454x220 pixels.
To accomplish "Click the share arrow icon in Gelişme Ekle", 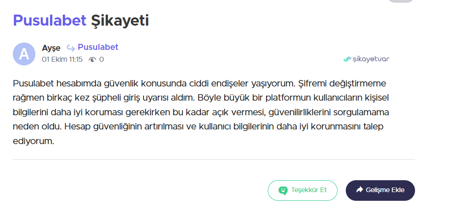I will 360,190.
